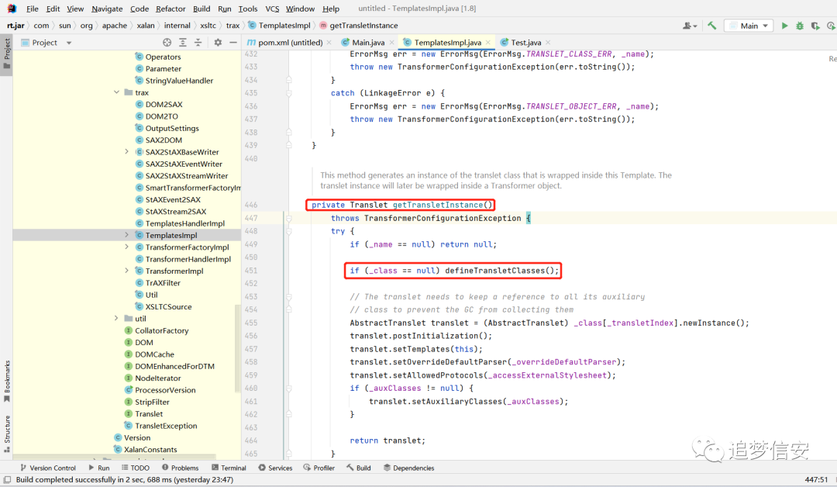The width and height of the screenshot is (837, 487).
Task: Open the Main run configuration dropdown
Action: pos(749,26)
